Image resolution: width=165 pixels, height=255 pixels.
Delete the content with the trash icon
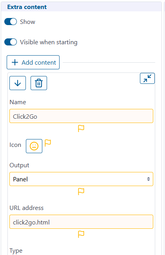pyautogui.click(x=39, y=83)
